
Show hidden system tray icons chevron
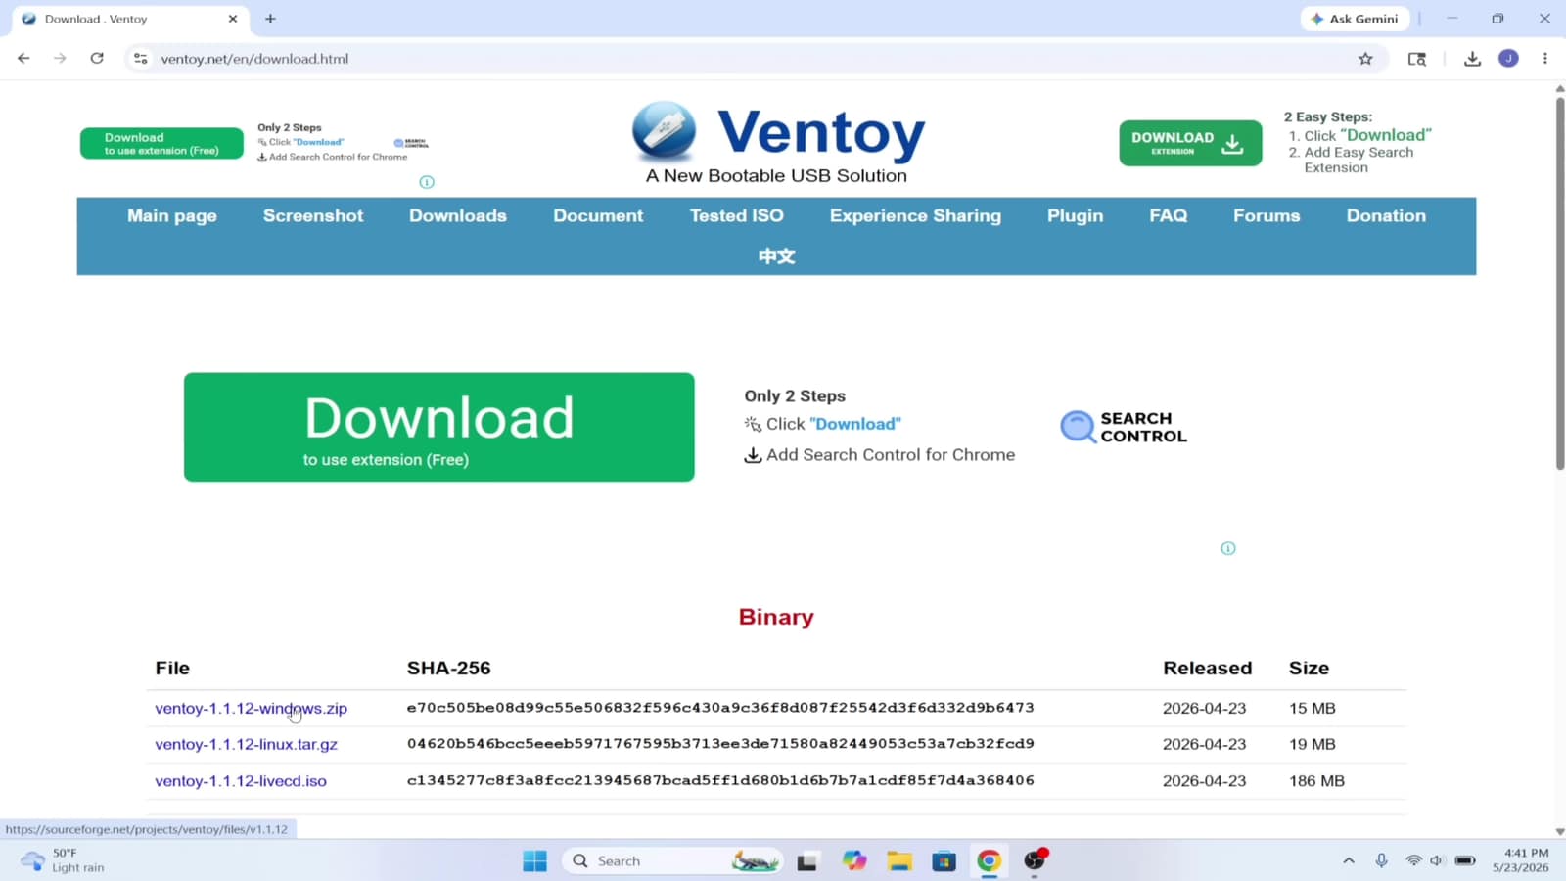click(x=1349, y=861)
